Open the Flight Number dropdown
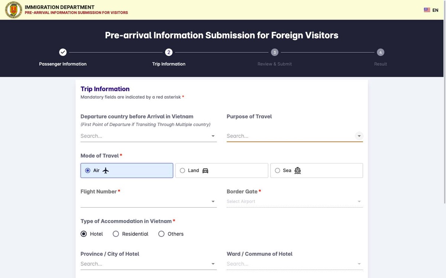 pyautogui.click(x=213, y=202)
